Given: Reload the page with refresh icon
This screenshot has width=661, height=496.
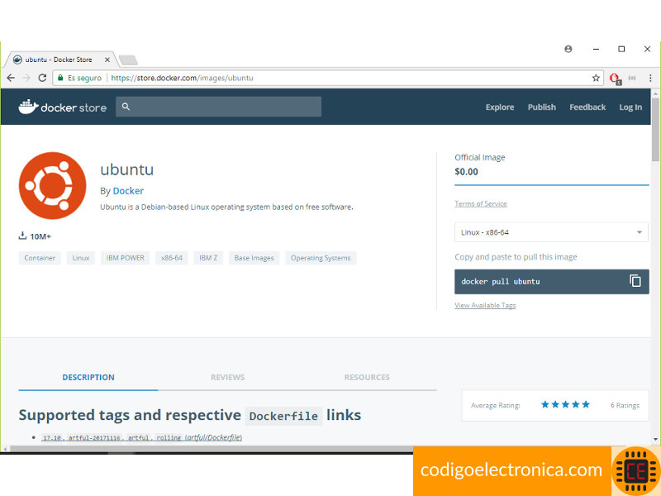Looking at the screenshot, I should click(x=42, y=78).
